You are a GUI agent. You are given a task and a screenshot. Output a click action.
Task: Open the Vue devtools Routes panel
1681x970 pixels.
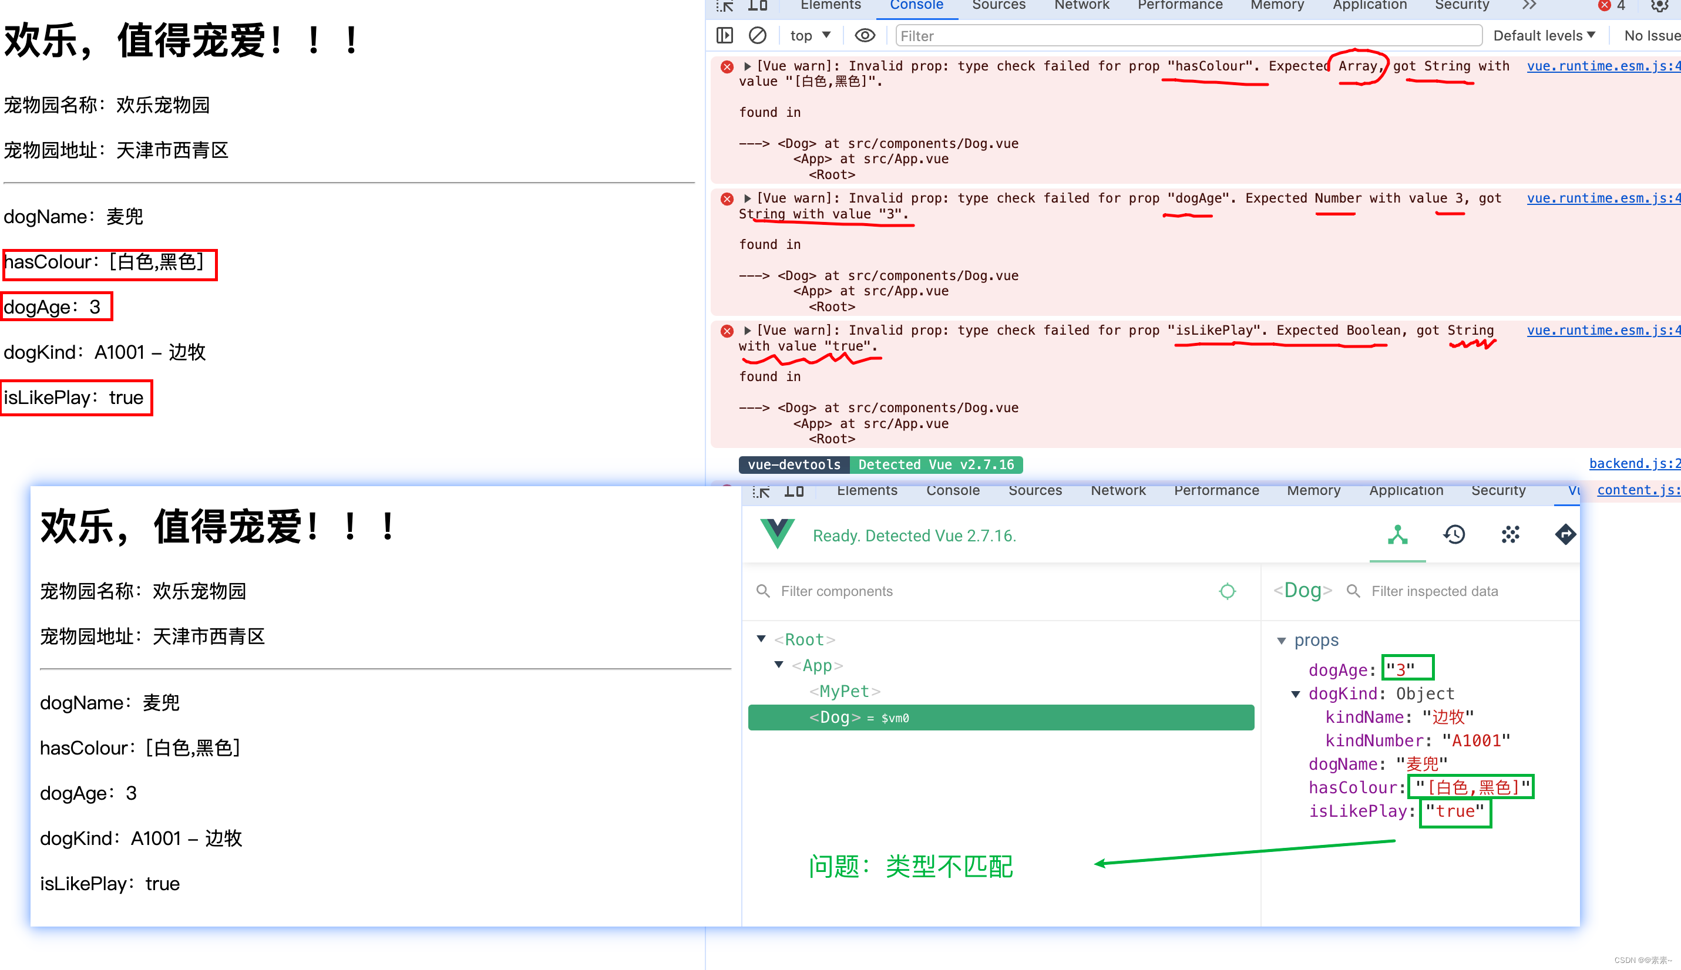pyautogui.click(x=1566, y=534)
